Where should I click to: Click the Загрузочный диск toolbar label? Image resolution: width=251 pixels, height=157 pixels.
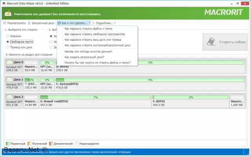43,23
